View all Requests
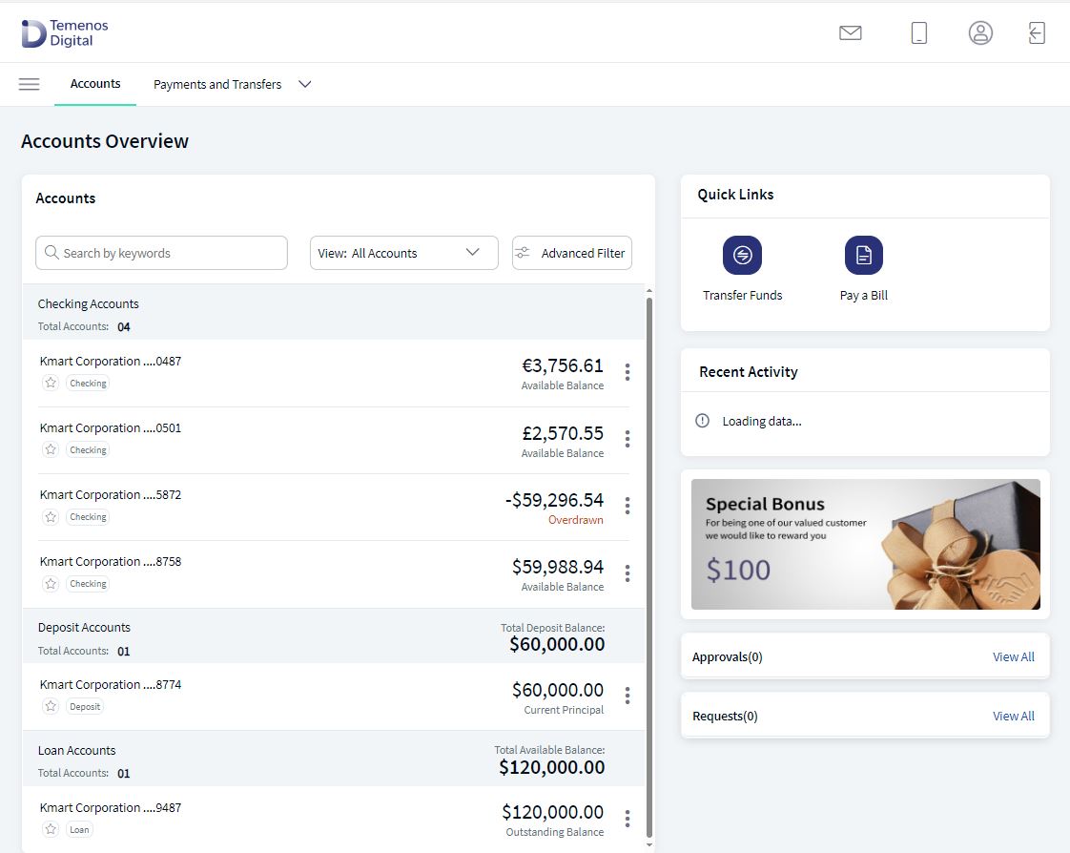Image resolution: width=1070 pixels, height=853 pixels. 1014,716
